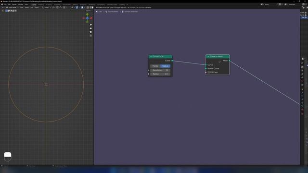Open the pivot point selector

coord(53,8)
